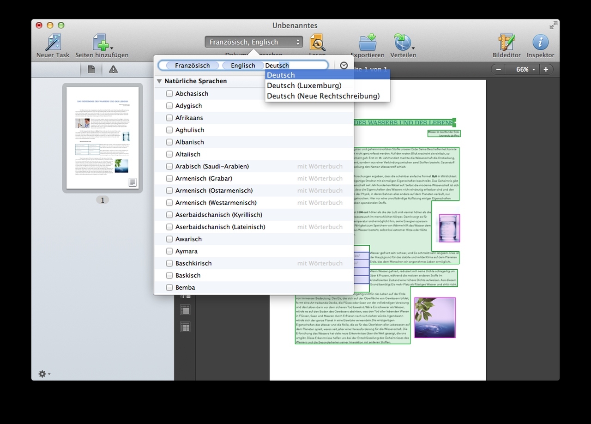Open the Französisch, Englisch language dropdown

coord(254,42)
